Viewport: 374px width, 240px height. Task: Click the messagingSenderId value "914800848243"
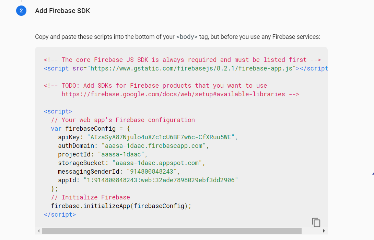tap(152, 172)
